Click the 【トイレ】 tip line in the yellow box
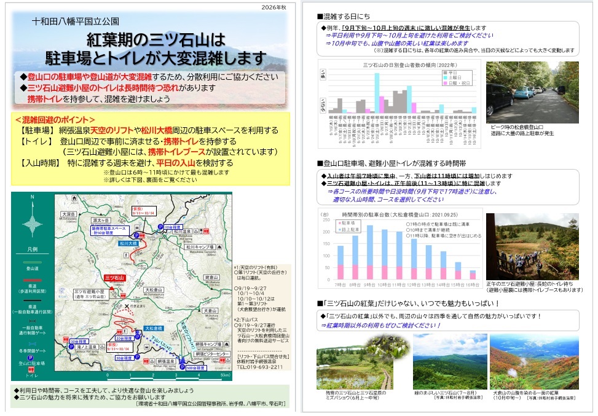Screen dimensions: 598x416 coord(127,141)
